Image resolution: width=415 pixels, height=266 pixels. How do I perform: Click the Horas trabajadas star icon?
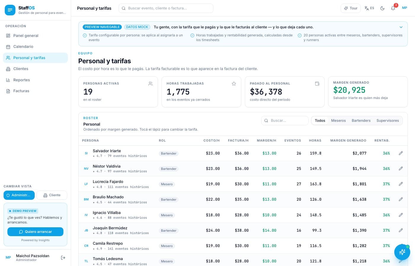coord(234,84)
